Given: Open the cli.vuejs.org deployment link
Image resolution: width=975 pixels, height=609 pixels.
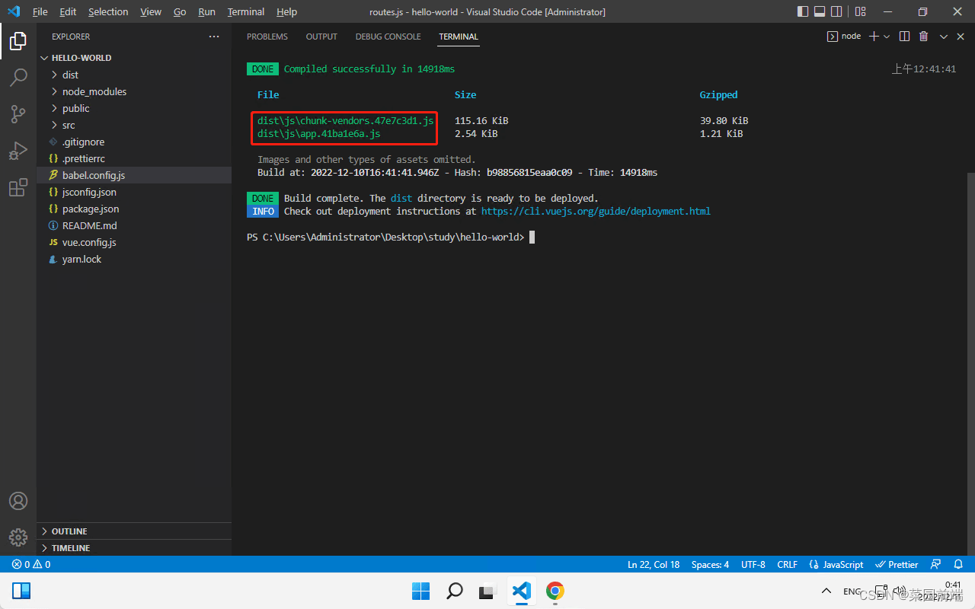Looking at the screenshot, I should coord(596,211).
